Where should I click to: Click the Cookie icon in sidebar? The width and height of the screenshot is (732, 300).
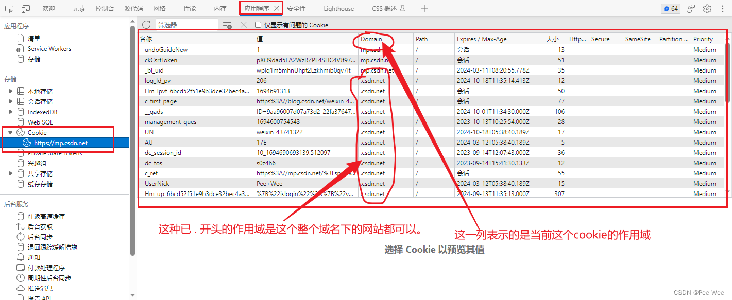[21, 133]
